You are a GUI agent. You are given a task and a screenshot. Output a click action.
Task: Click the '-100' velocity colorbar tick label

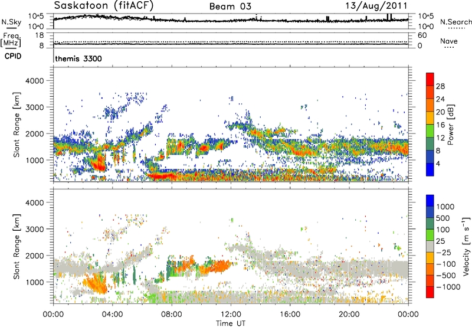(446, 264)
